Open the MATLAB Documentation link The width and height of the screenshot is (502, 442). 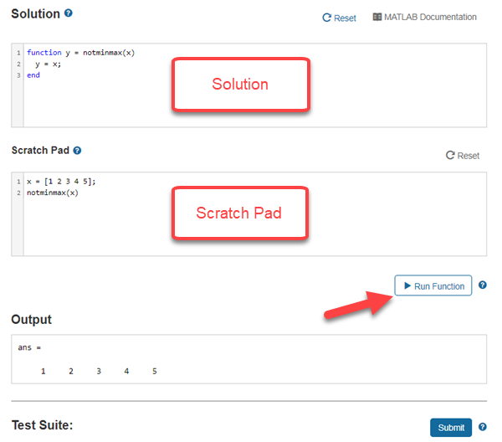(x=424, y=17)
